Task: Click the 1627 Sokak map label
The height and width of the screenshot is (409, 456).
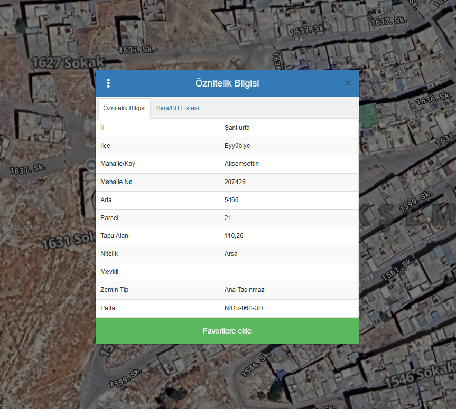Action: point(68,63)
